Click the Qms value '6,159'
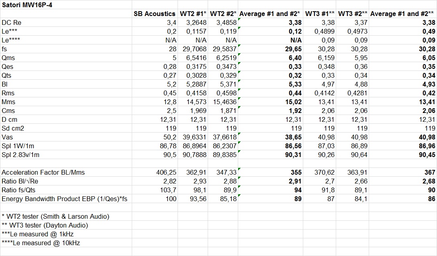Image resolution: width=437 pixels, height=256 pixels. coord(327,58)
